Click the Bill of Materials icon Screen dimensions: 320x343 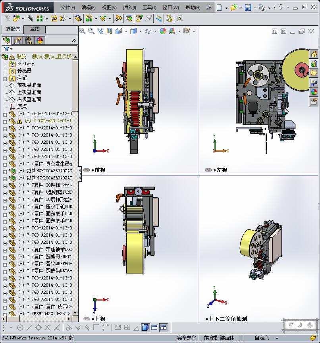(129, 18)
